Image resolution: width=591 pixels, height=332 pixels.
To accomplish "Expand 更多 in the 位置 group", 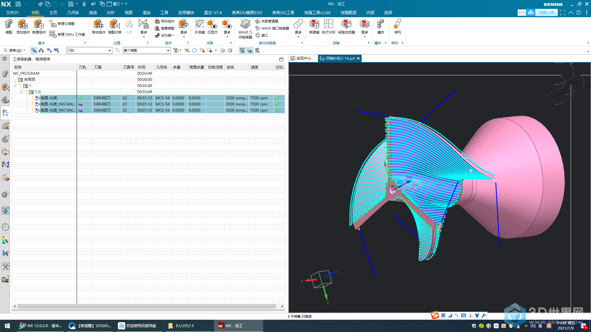I will [144, 28].
